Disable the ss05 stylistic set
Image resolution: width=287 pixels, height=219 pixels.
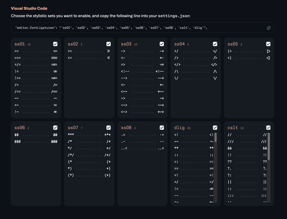(268, 44)
